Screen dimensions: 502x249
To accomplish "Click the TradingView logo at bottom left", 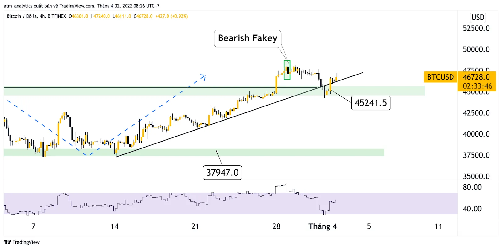I will pyautogui.click(x=22, y=242).
